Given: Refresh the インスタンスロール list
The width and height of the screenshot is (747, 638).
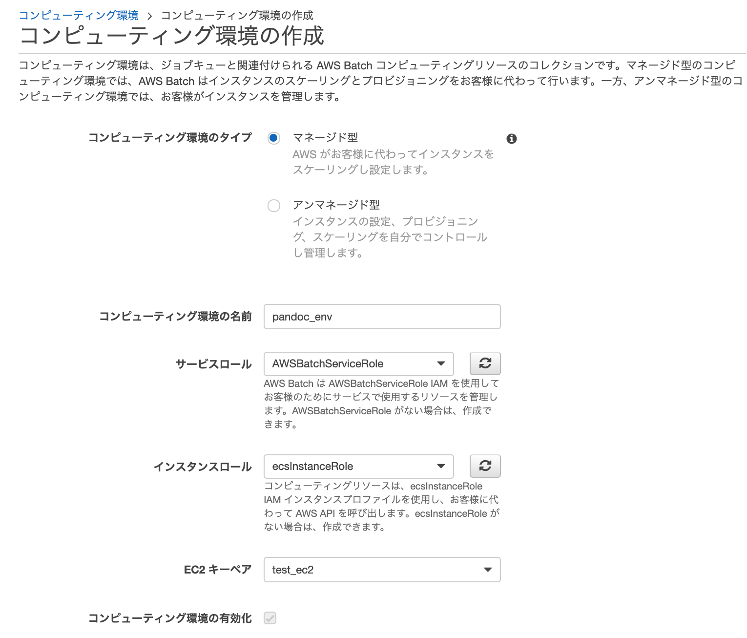Looking at the screenshot, I should (485, 466).
